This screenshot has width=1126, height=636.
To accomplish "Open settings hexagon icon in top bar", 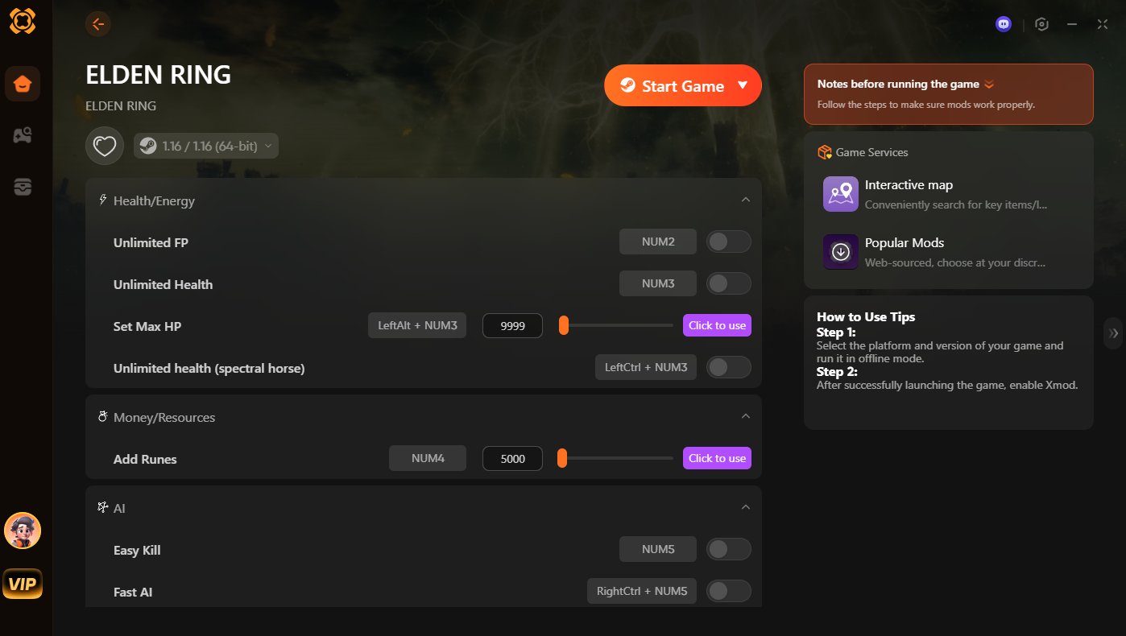I will pos(1041,24).
